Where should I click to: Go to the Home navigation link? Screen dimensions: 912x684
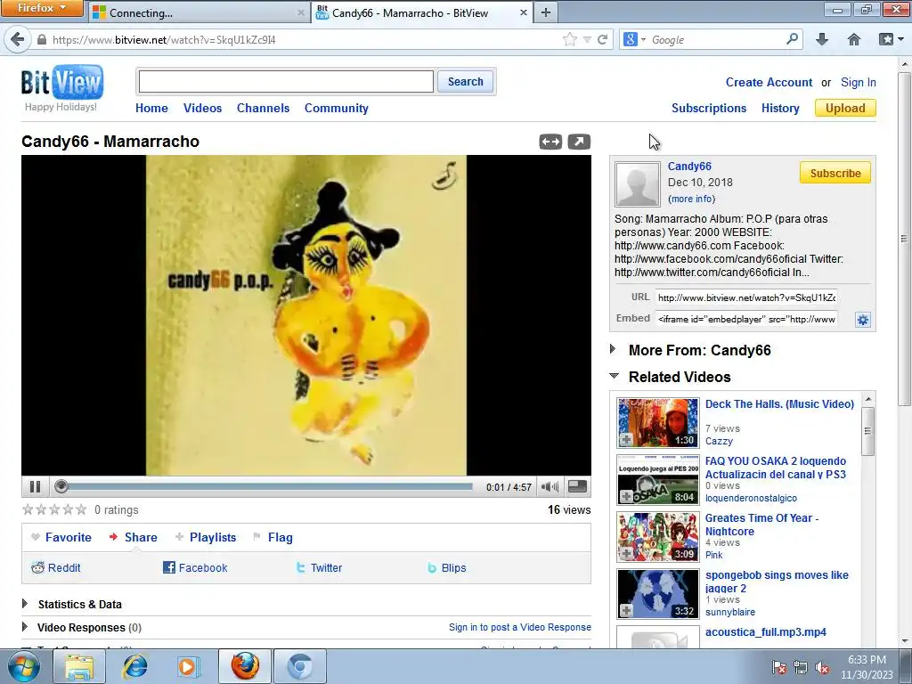(151, 108)
